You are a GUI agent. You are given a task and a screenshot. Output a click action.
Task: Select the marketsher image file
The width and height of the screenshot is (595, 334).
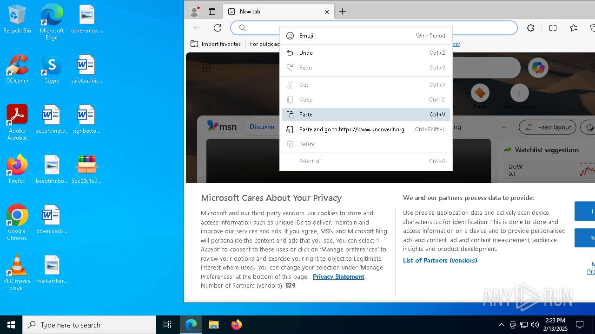coord(52,270)
